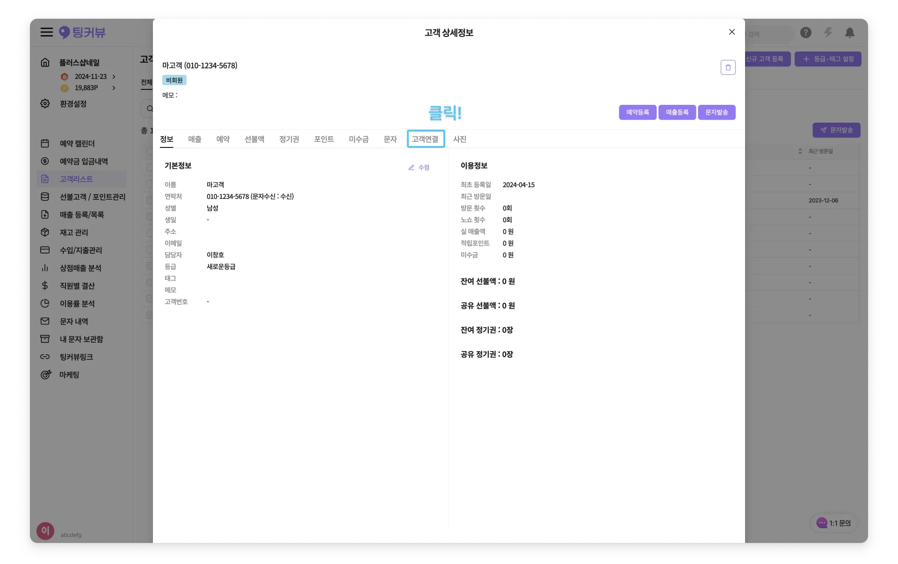Sort by 최근 방문일 column arrow
This screenshot has height=564, width=898.
(x=800, y=151)
